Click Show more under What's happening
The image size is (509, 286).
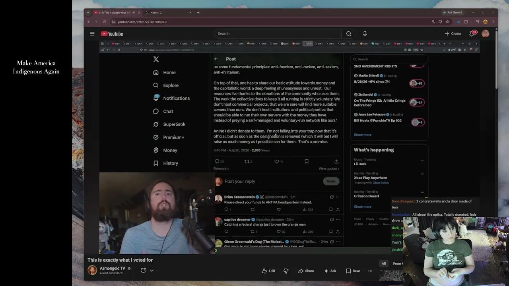(x=363, y=207)
